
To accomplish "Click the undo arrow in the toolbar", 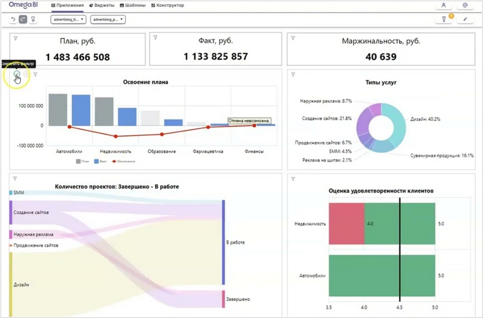I will (13, 20).
